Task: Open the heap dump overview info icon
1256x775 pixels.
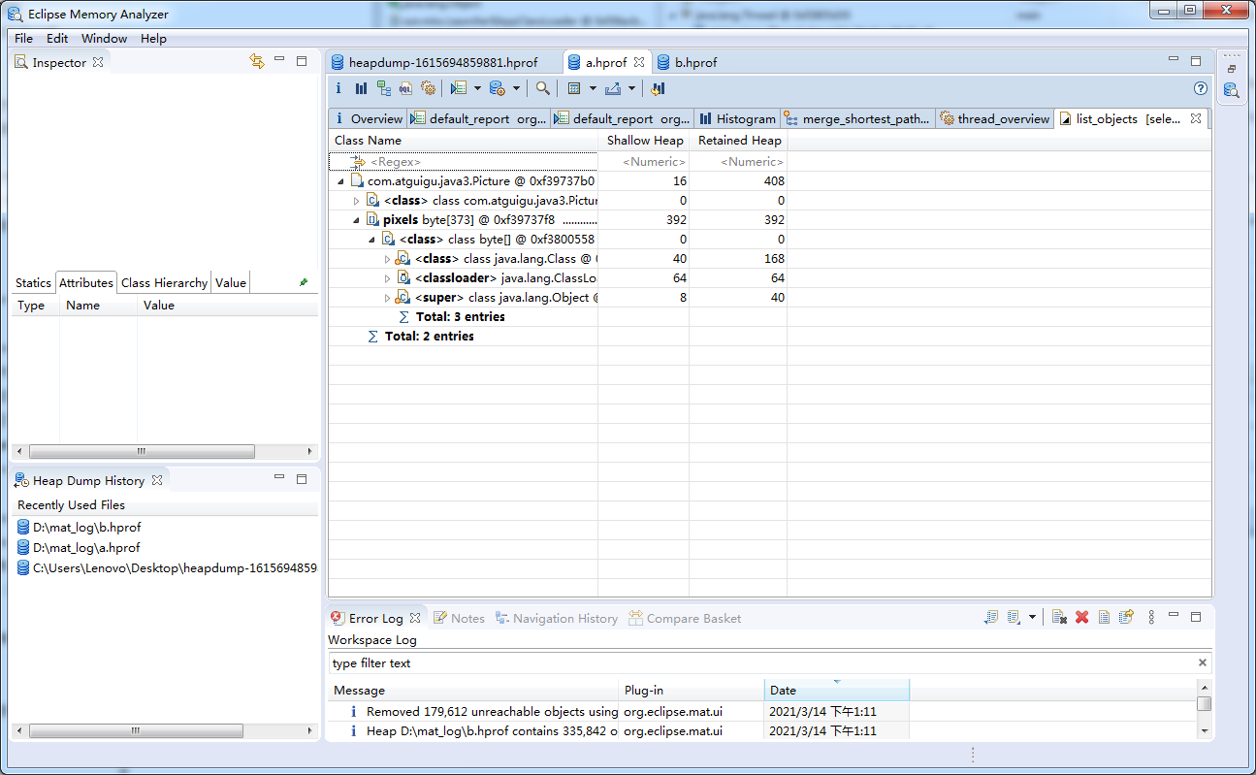Action: click(x=338, y=88)
